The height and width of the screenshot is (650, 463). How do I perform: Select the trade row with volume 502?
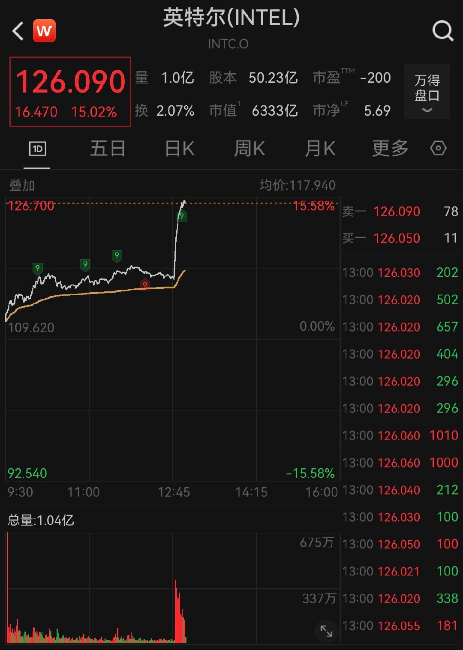coord(400,300)
